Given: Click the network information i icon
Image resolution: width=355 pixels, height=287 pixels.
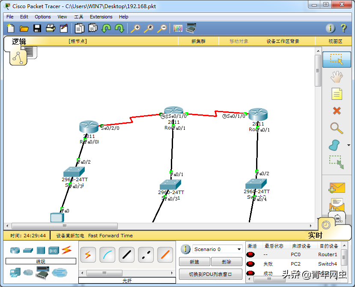Looking at the screenshot, I should point(330,28).
